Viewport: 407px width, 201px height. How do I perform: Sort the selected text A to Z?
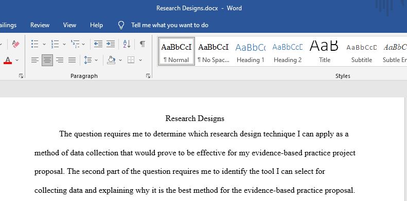(x=127, y=44)
